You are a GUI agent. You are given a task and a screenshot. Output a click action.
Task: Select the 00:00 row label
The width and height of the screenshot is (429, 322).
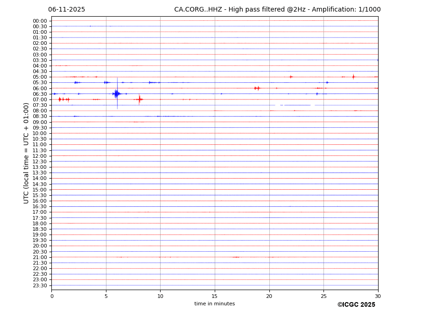pyautogui.click(x=40, y=21)
